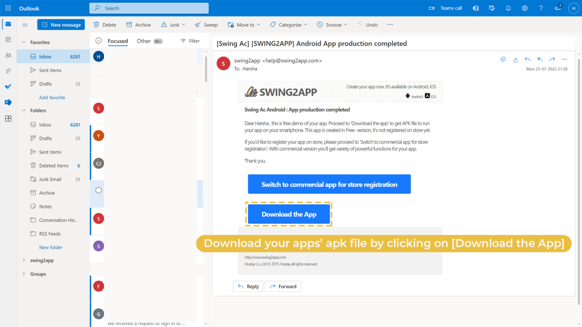This screenshot has height=327, width=582.
Task: Select message from sender avatar F
Action: pyautogui.click(x=98, y=286)
